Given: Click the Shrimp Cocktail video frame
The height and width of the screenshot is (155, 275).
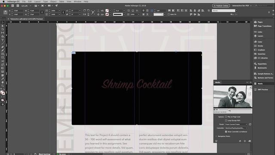Looking at the screenshot, I should pyautogui.click(x=137, y=88).
